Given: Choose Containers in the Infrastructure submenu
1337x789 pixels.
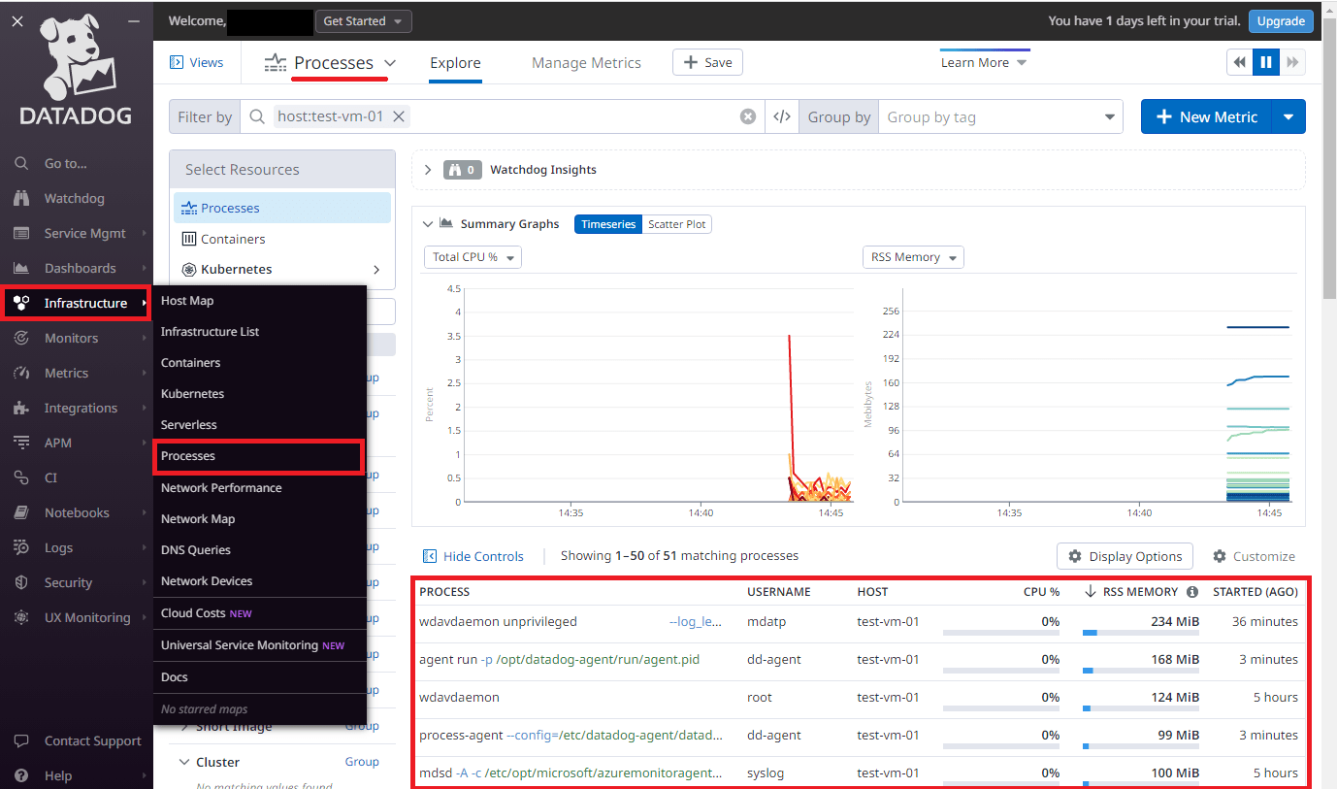Looking at the screenshot, I should (x=190, y=363).
